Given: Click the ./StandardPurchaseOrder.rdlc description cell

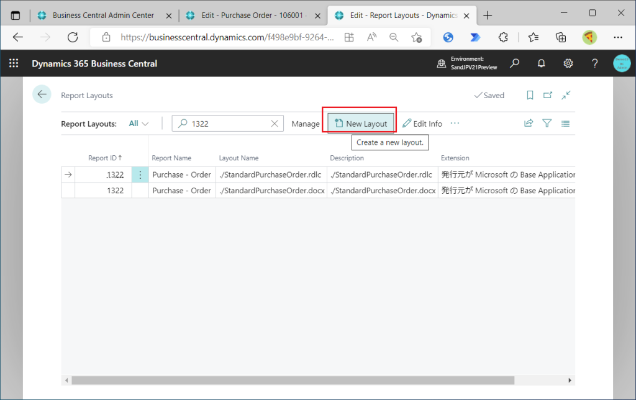Looking at the screenshot, I should click(x=383, y=175).
